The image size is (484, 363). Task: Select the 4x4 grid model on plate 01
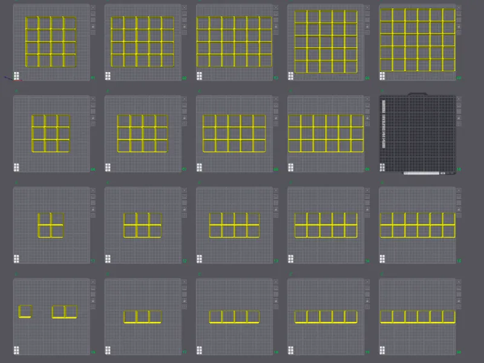pyautogui.click(x=51, y=42)
